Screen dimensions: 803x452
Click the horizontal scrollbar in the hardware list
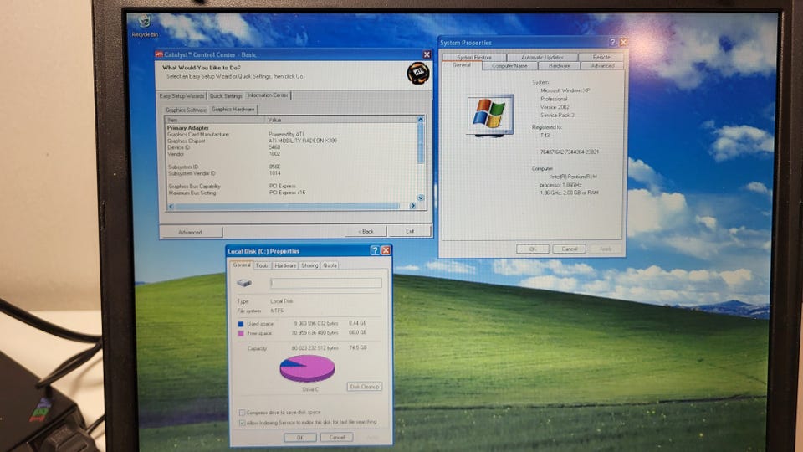[x=287, y=206]
